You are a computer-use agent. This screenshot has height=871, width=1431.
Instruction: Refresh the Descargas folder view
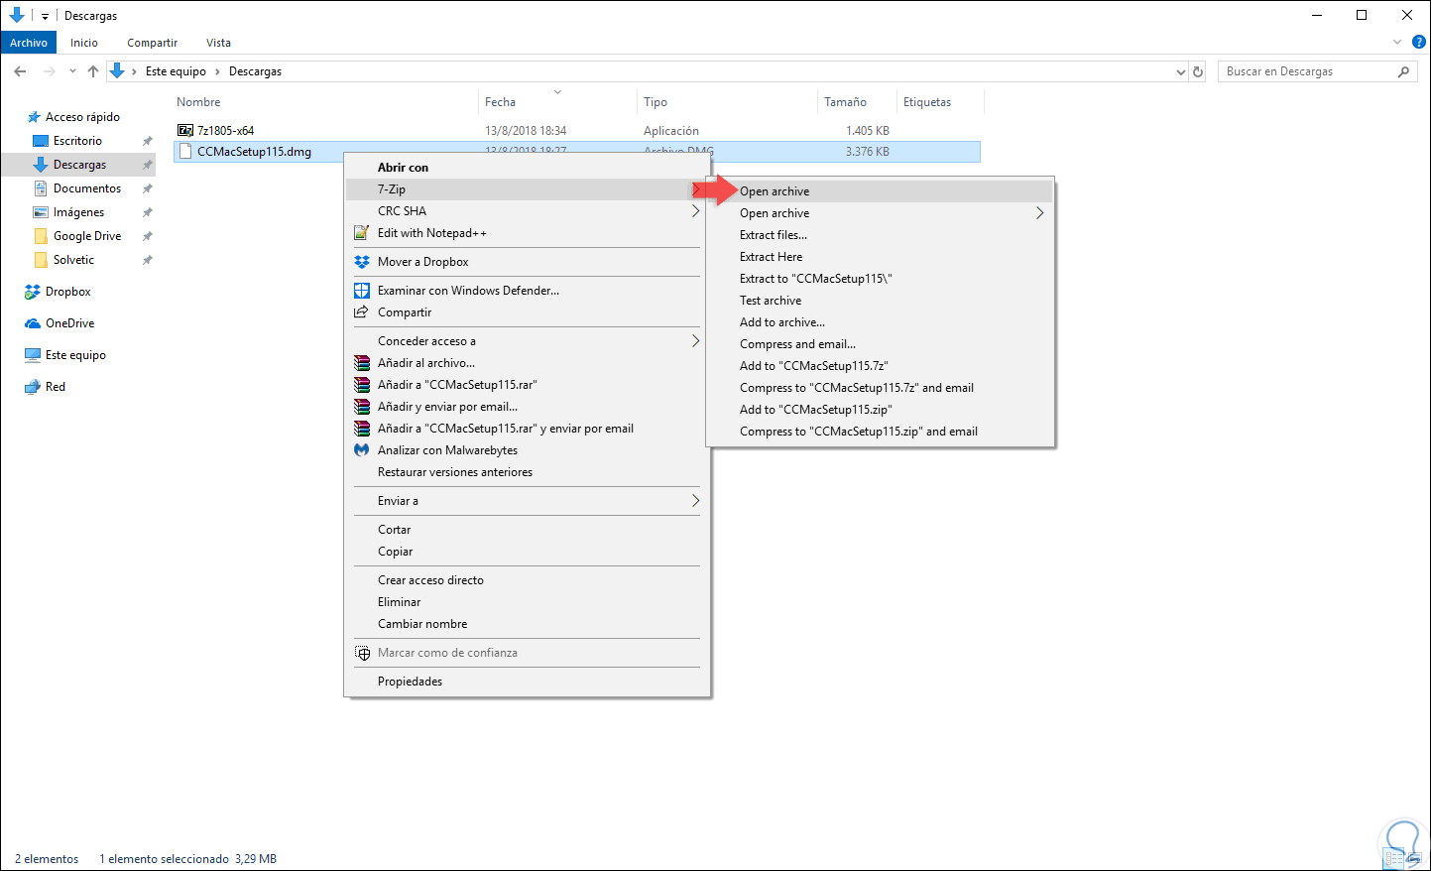(x=1198, y=71)
